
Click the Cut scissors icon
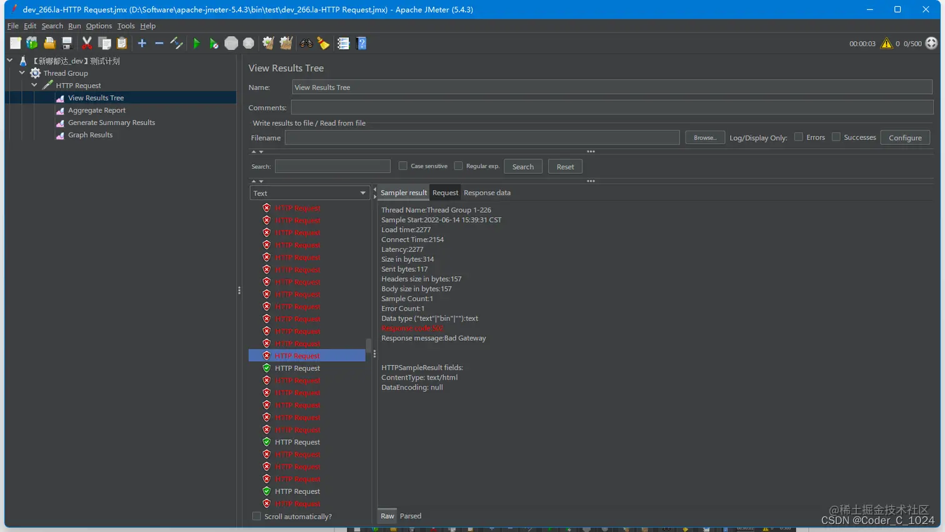87,43
